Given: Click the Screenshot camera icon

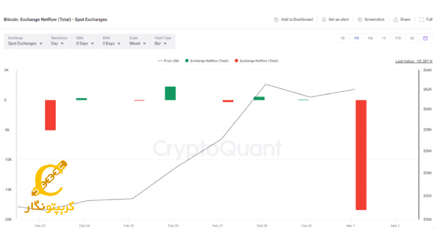Looking at the screenshot, I should point(360,19).
